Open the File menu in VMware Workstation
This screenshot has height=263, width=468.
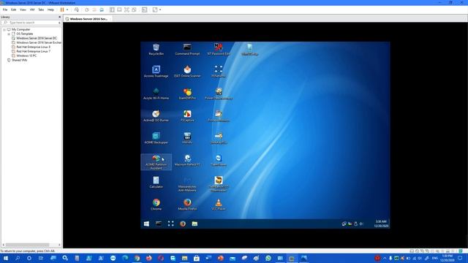coord(5,9)
